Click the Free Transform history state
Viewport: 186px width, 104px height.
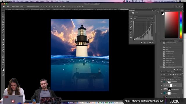(169, 54)
